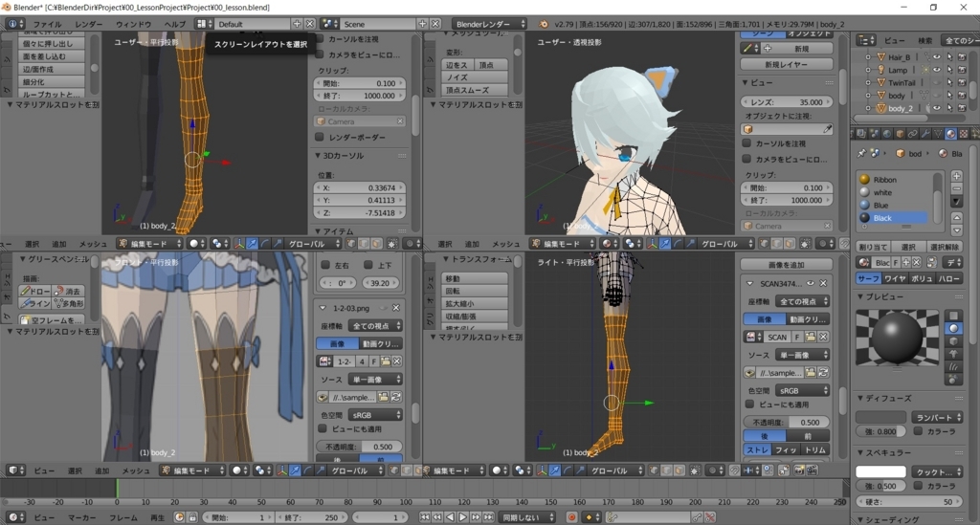The height and width of the screenshot is (525, 980).
Task: Click the 回転 rotate button
Action: 475,291
